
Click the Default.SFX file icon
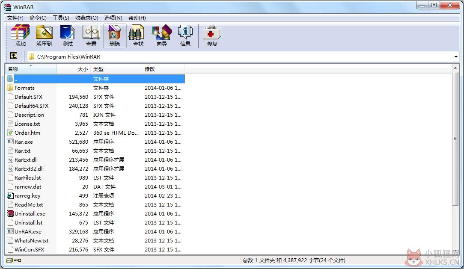point(10,97)
